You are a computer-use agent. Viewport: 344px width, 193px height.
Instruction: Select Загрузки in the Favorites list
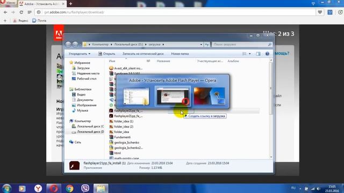[x=81, y=68]
